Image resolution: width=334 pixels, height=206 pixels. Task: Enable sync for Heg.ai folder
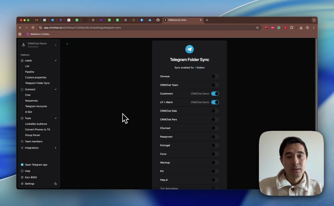[x=215, y=180]
